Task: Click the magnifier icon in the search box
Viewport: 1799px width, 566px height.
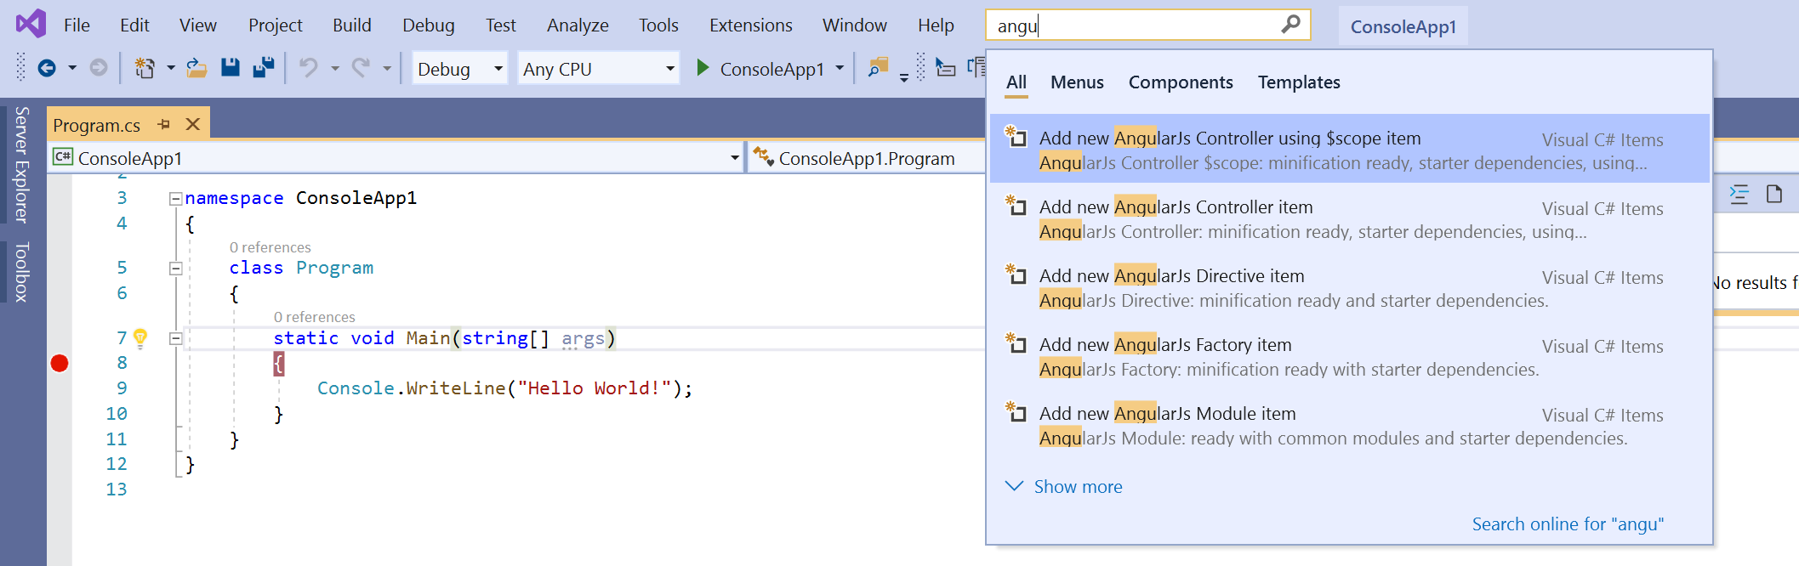Action: [1290, 25]
